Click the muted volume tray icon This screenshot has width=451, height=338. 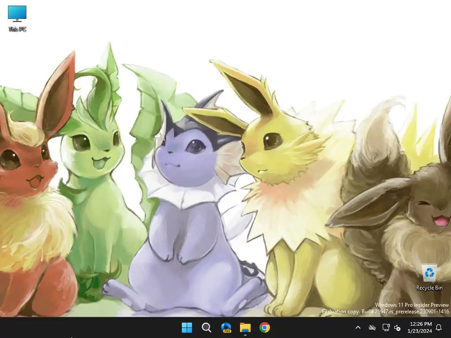(397, 327)
